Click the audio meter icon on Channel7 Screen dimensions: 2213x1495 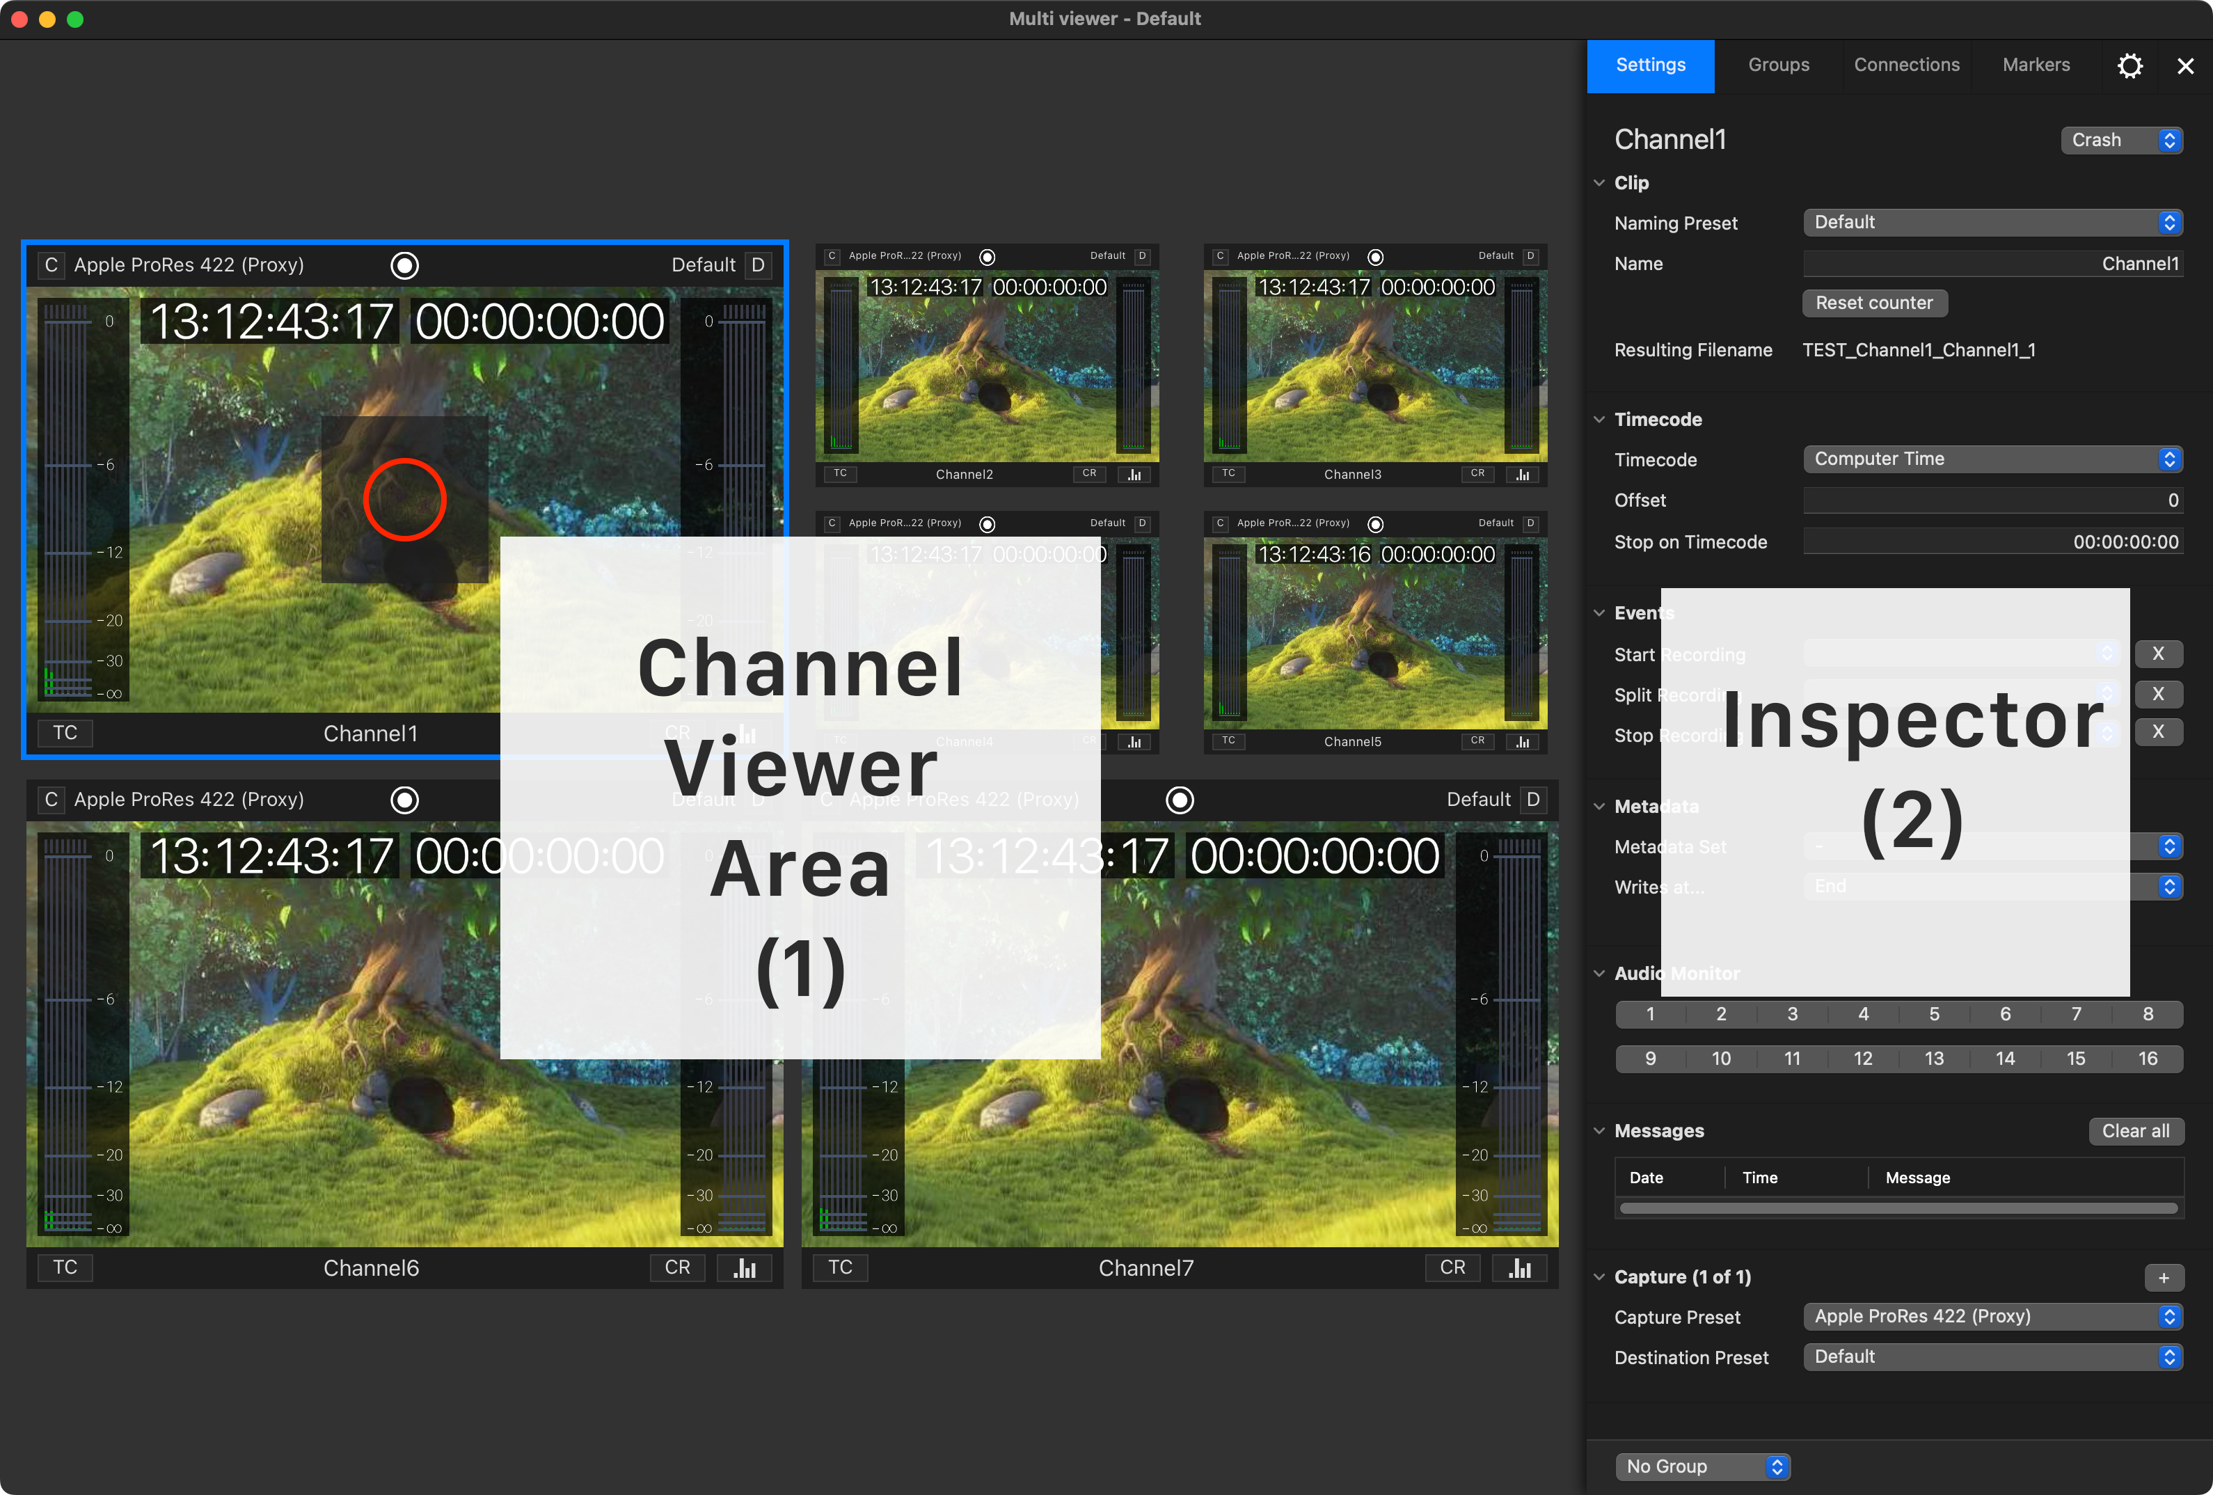(1520, 1268)
